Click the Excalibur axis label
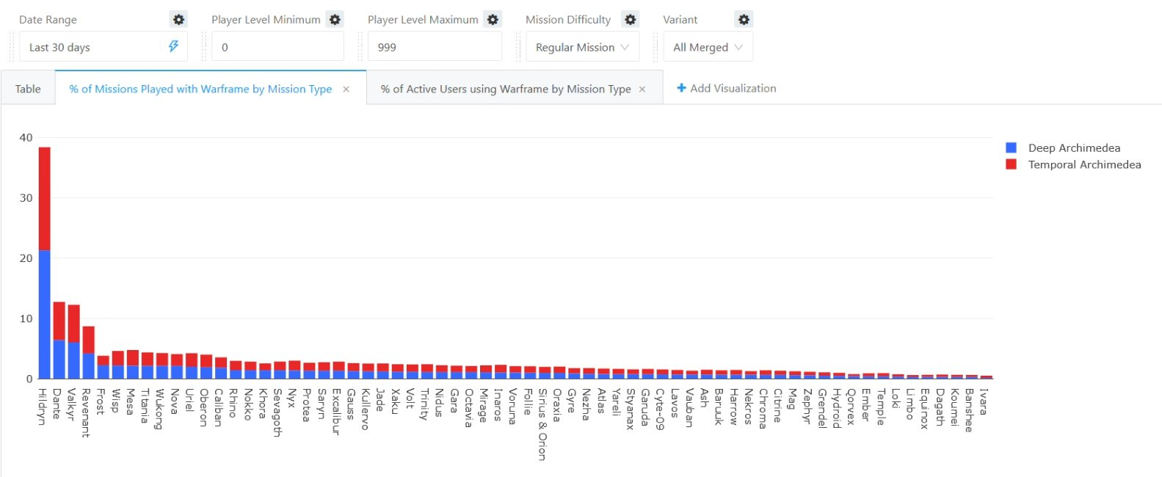 click(x=336, y=412)
